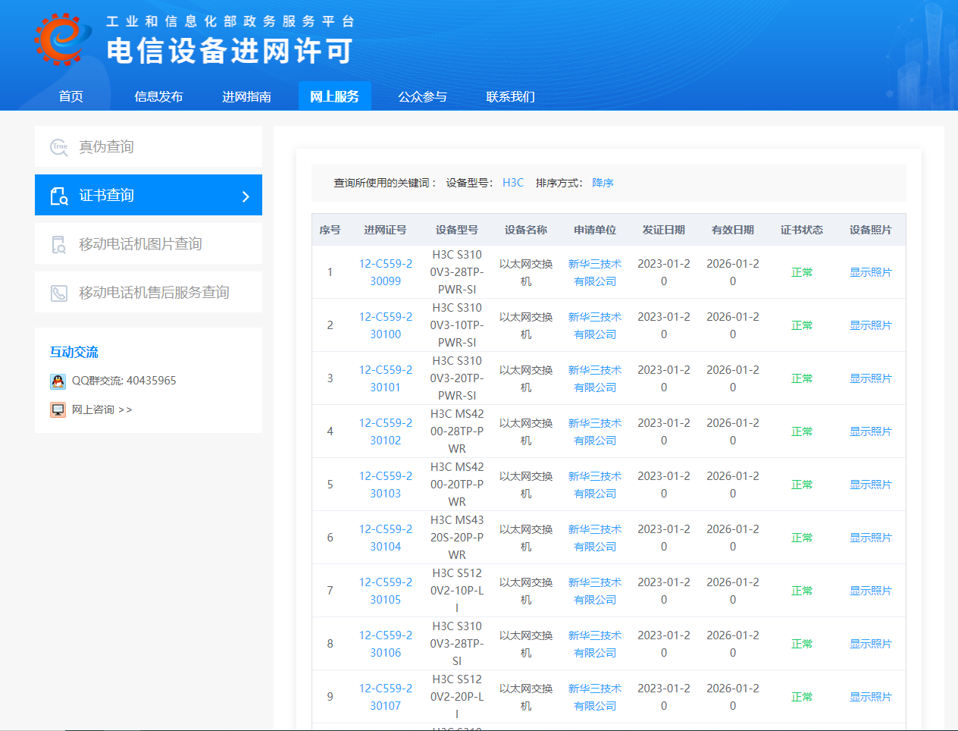Show device photo for row 1
This screenshot has width=958, height=731.
tap(870, 272)
